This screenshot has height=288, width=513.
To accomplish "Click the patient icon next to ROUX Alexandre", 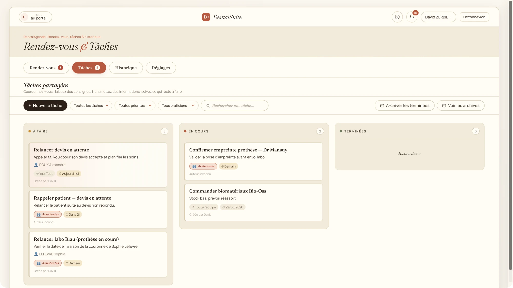I will pos(36,165).
